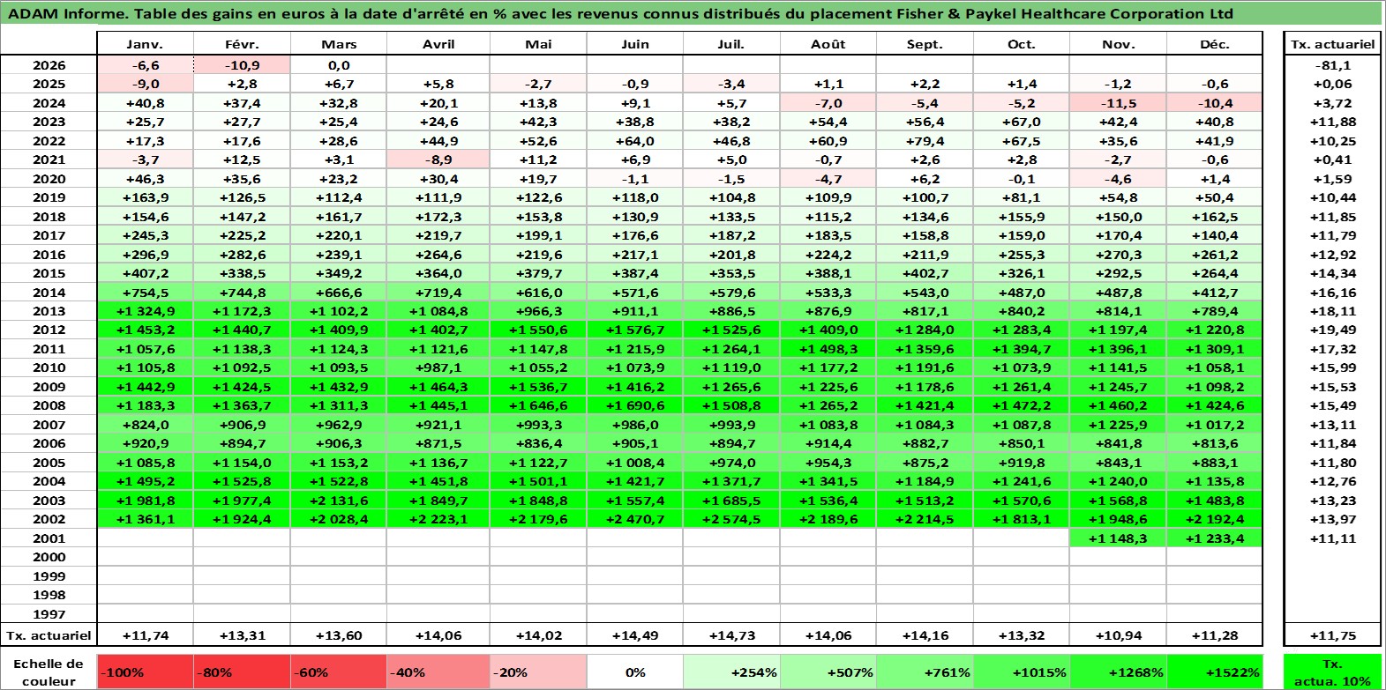Select the cell with +1 324,9
1386x690 pixels.
click(145, 311)
